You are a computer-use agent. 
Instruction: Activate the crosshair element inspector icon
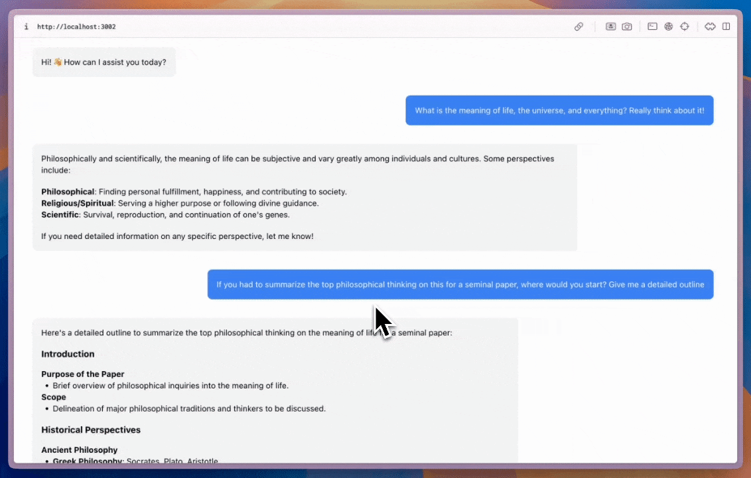coord(685,27)
